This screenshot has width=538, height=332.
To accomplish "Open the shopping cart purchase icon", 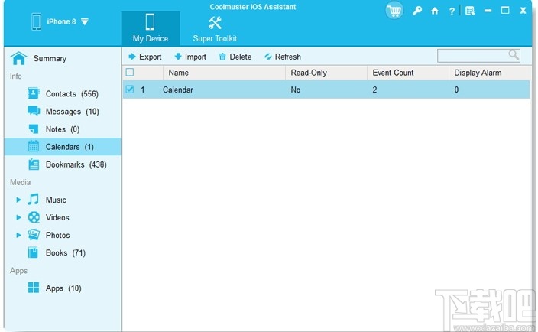I will pos(394,11).
